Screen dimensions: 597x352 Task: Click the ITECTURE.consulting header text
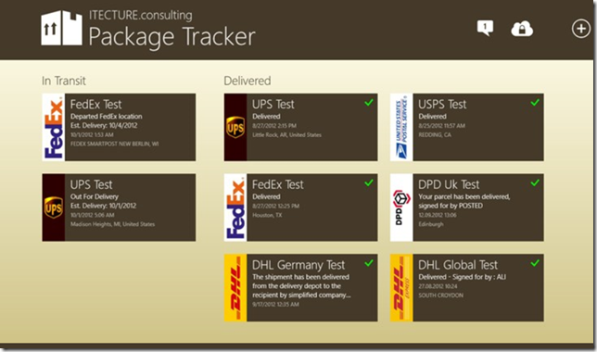pyautogui.click(x=141, y=15)
